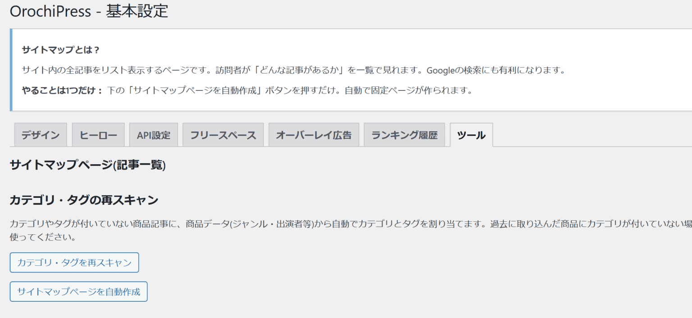Switch to the ランキング履歴 tab

[x=404, y=135]
